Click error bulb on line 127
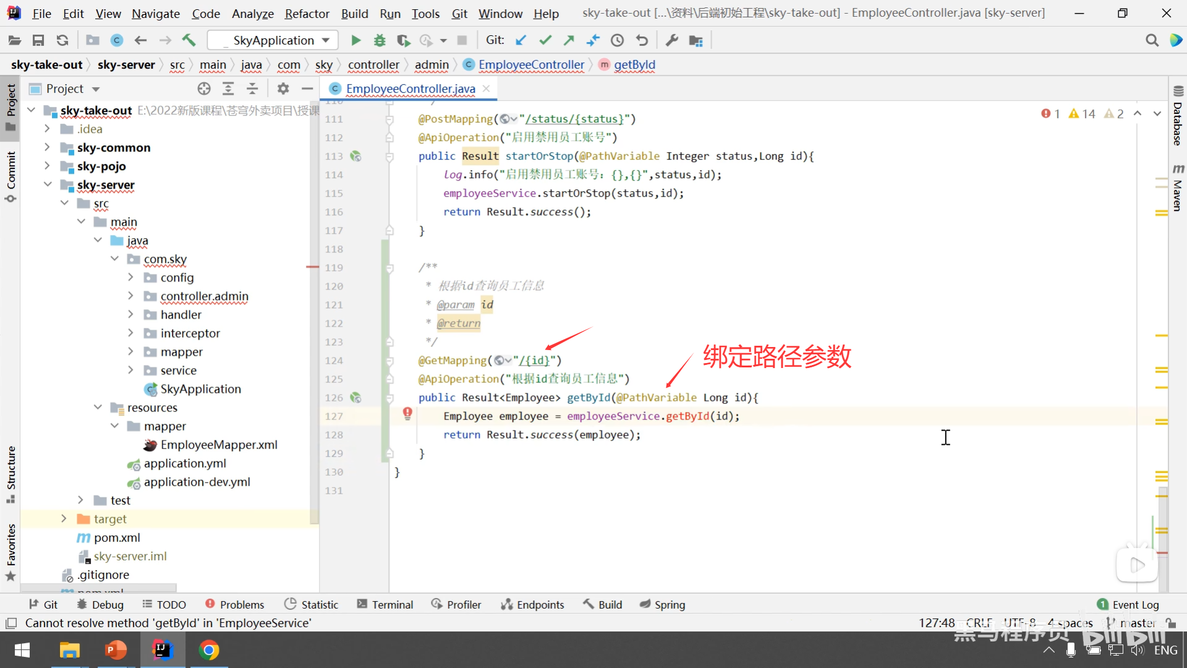The image size is (1187, 668). 407,413
